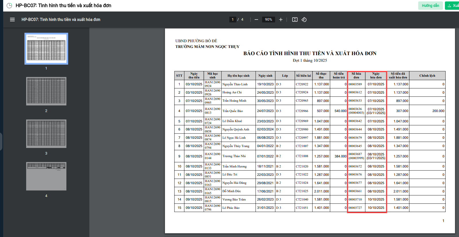
Task: Jump to page 3 thumbnail
Action: coord(46,134)
